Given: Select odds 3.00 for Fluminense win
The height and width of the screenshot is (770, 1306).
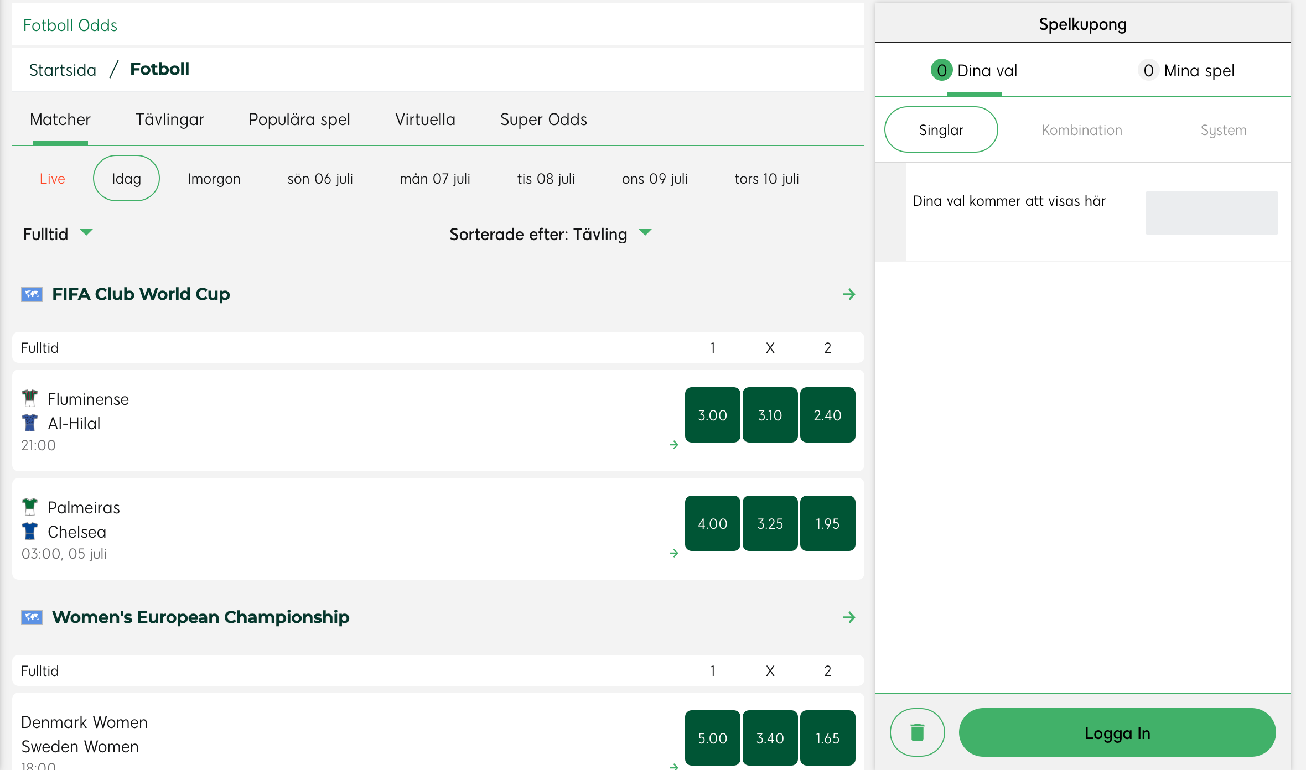Looking at the screenshot, I should [712, 415].
